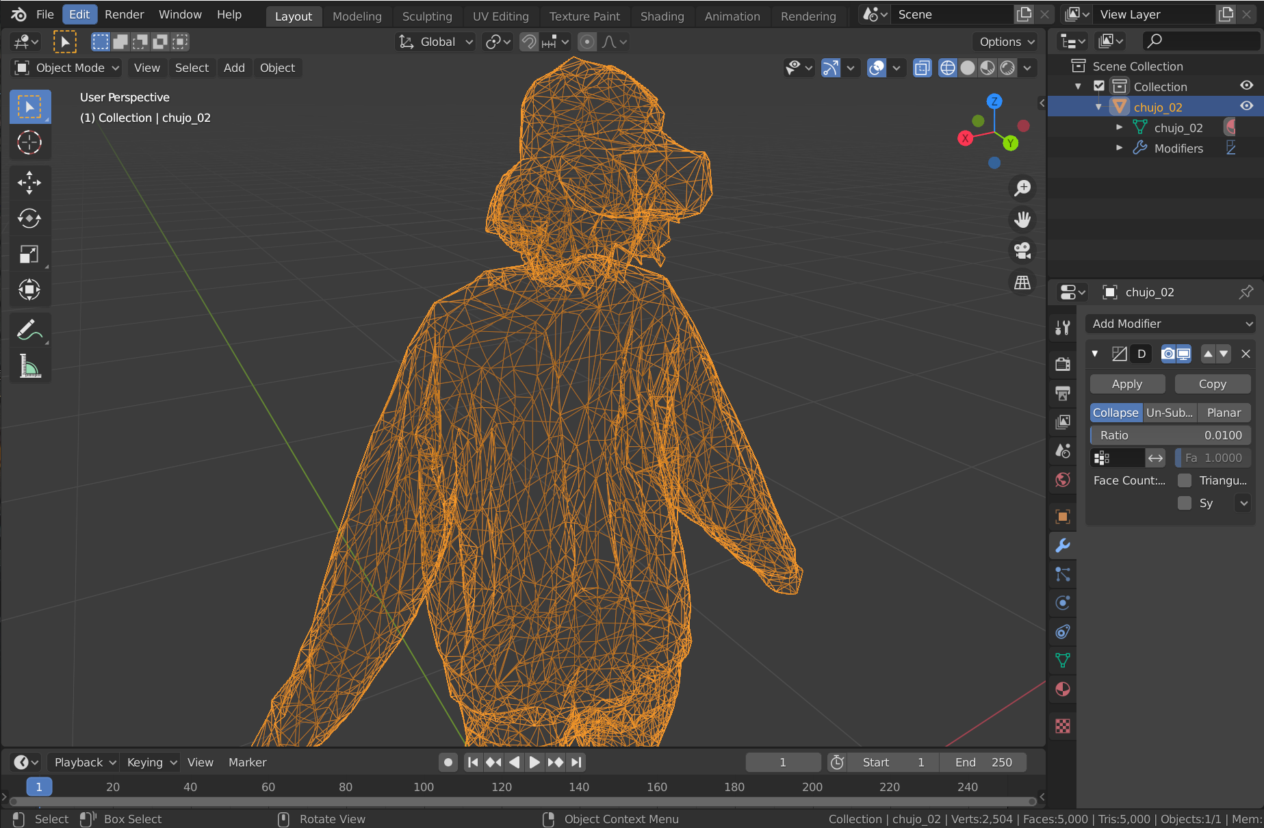Screen dimensions: 1264x828
Task: Open the Options dropdown
Action: [1007, 42]
